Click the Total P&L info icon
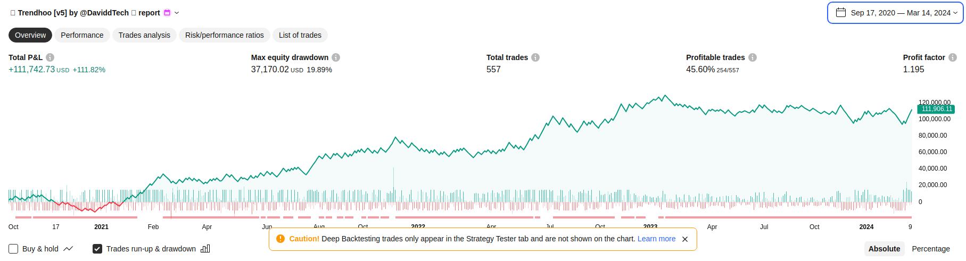 click(50, 57)
